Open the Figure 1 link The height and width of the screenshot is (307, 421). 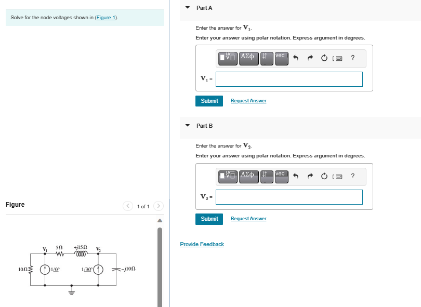[x=106, y=17]
